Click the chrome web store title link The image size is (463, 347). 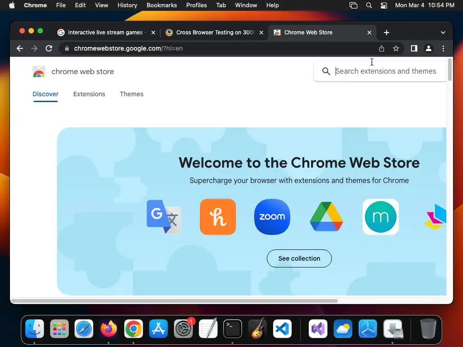coord(83,72)
